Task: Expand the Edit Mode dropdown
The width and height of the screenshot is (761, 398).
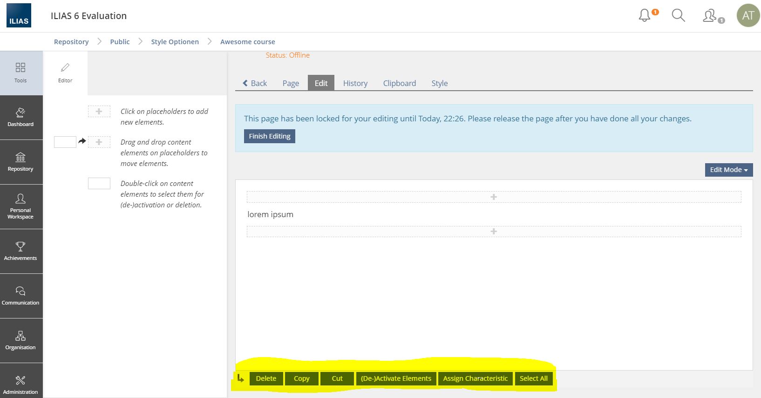Action: pyautogui.click(x=728, y=170)
